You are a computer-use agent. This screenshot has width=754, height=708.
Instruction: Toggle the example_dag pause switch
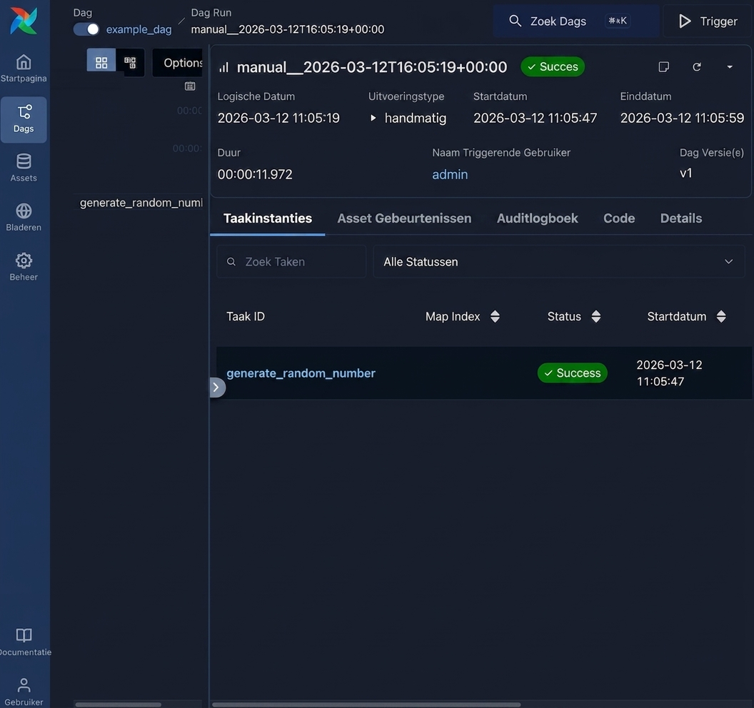(x=86, y=29)
